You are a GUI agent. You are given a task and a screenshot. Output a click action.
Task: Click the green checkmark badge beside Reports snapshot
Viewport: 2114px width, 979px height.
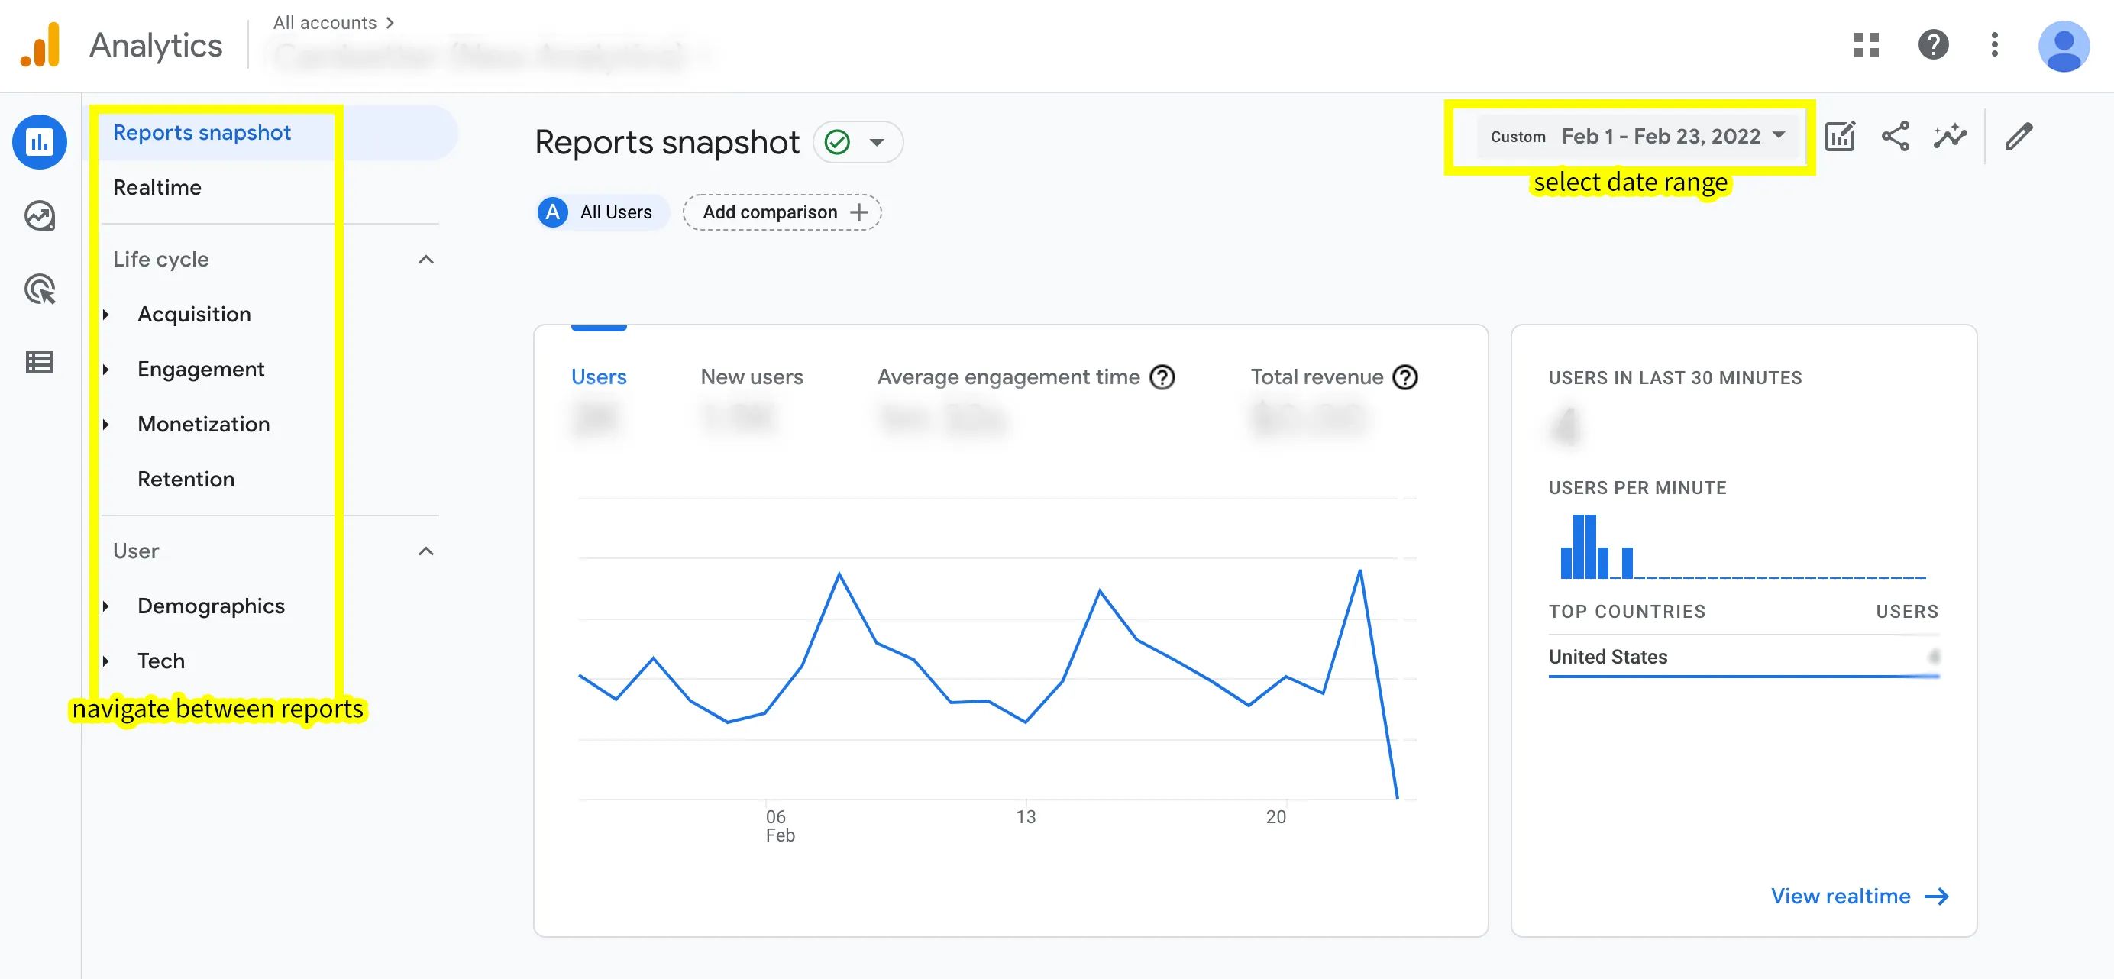(x=837, y=141)
